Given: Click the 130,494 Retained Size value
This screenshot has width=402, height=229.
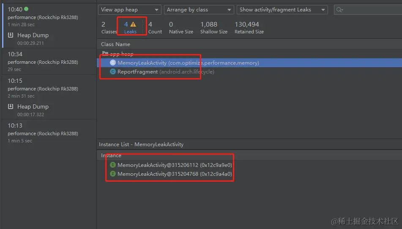Looking at the screenshot, I should [x=249, y=27].
